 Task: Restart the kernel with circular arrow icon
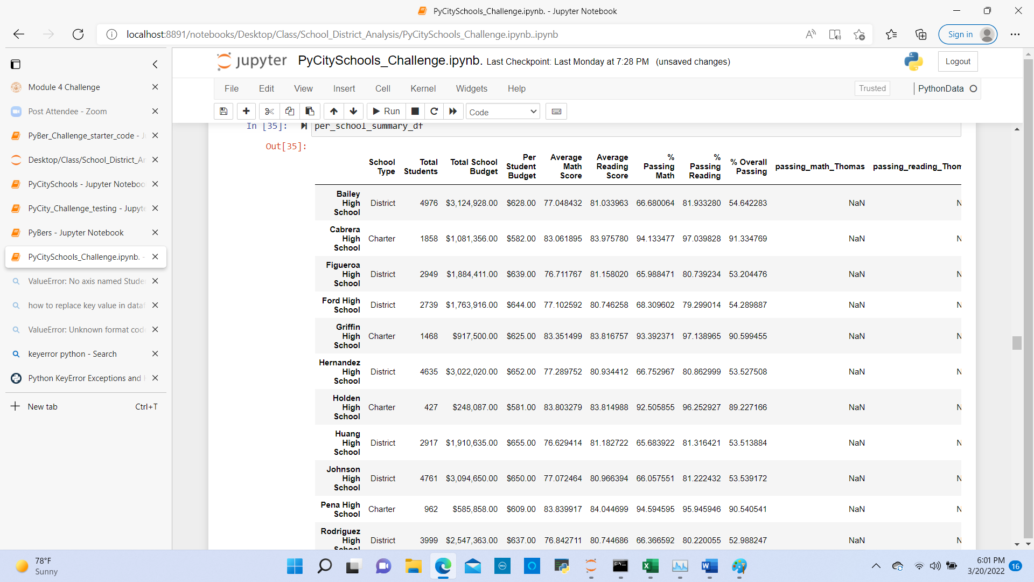(x=434, y=112)
